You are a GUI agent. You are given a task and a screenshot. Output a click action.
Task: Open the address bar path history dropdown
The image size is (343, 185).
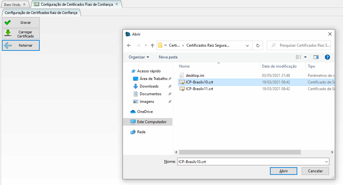[x=247, y=45]
